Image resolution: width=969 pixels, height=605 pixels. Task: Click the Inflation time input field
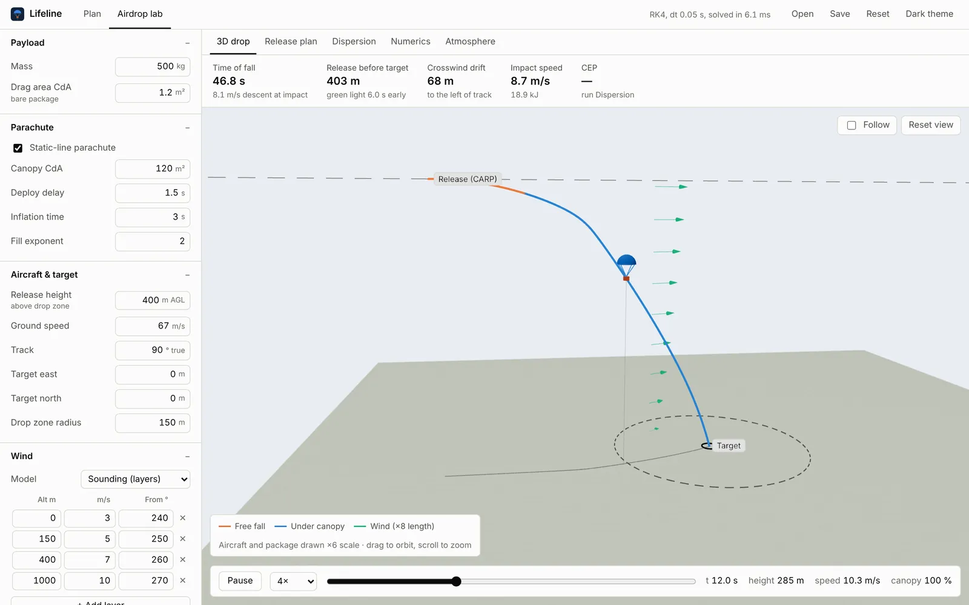click(153, 217)
